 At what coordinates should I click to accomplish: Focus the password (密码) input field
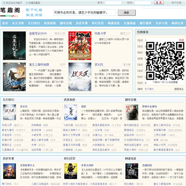click(x=143, y=3)
